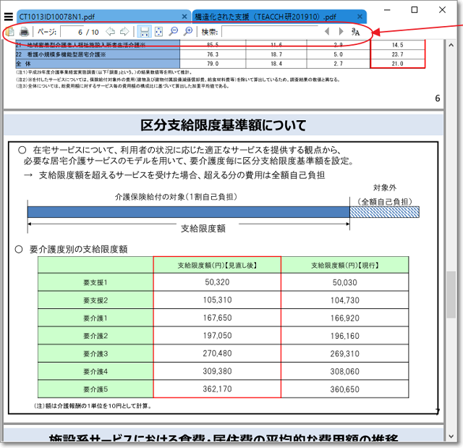Select the fit whole page icon
The width and height of the screenshot is (463, 448).
pyautogui.click(x=159, y=32)
